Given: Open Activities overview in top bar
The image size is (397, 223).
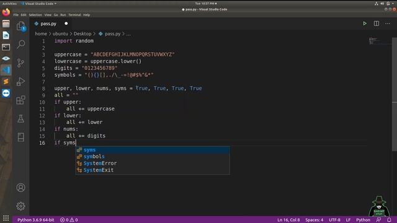Looking at the screenshot, I should pyautogui.click(x=9, y=4).
